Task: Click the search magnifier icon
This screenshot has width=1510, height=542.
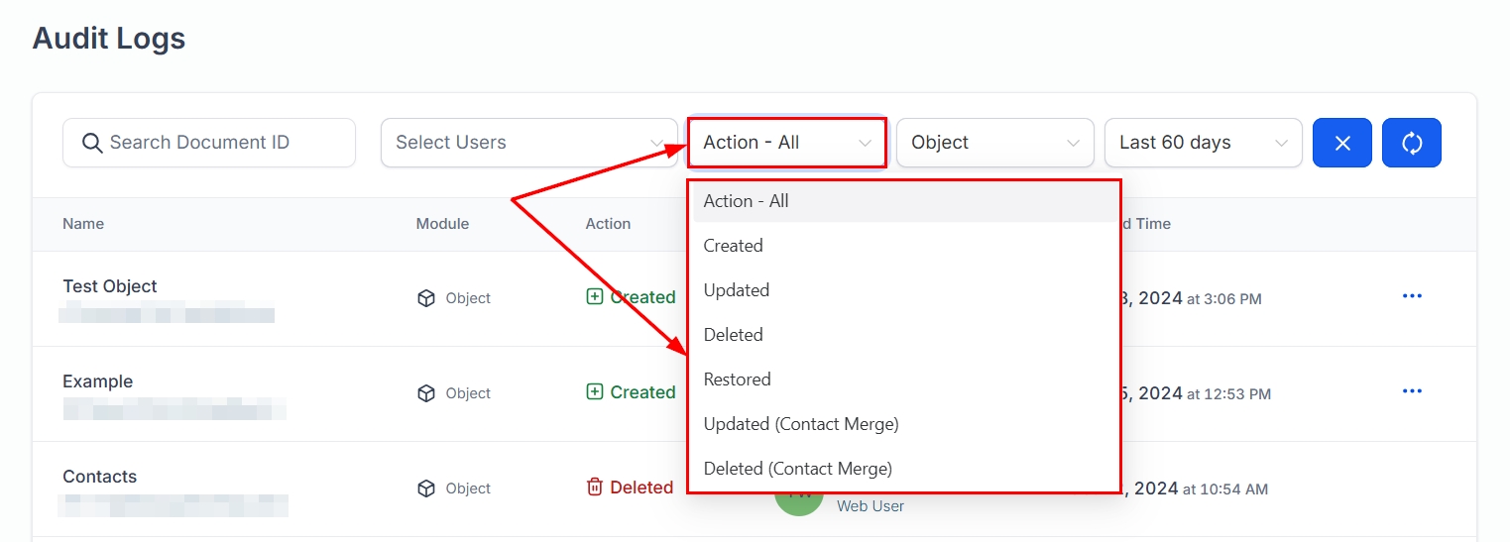Action: [92, 143]
